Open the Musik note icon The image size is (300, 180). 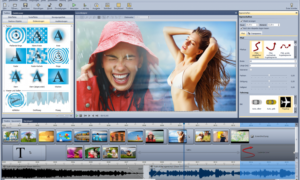click(x=49, y=5)
